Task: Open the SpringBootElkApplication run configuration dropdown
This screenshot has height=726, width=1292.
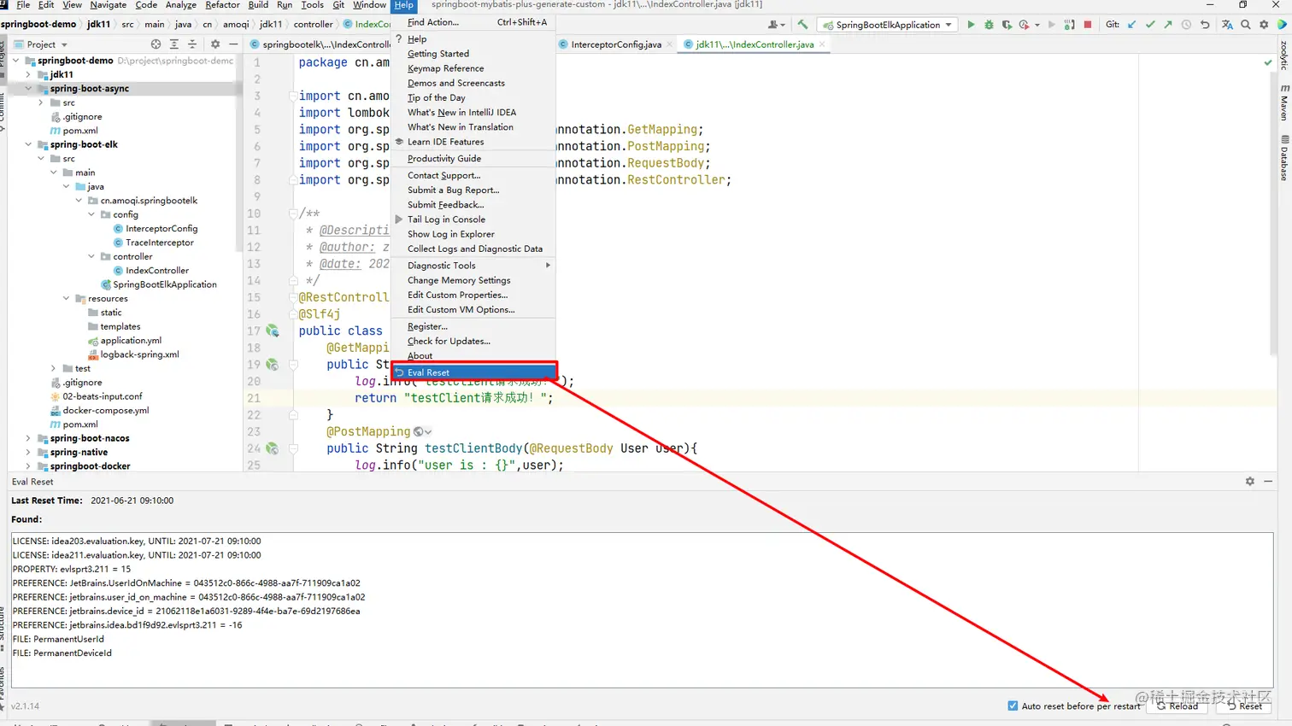Action: click(x=886, y=25)
